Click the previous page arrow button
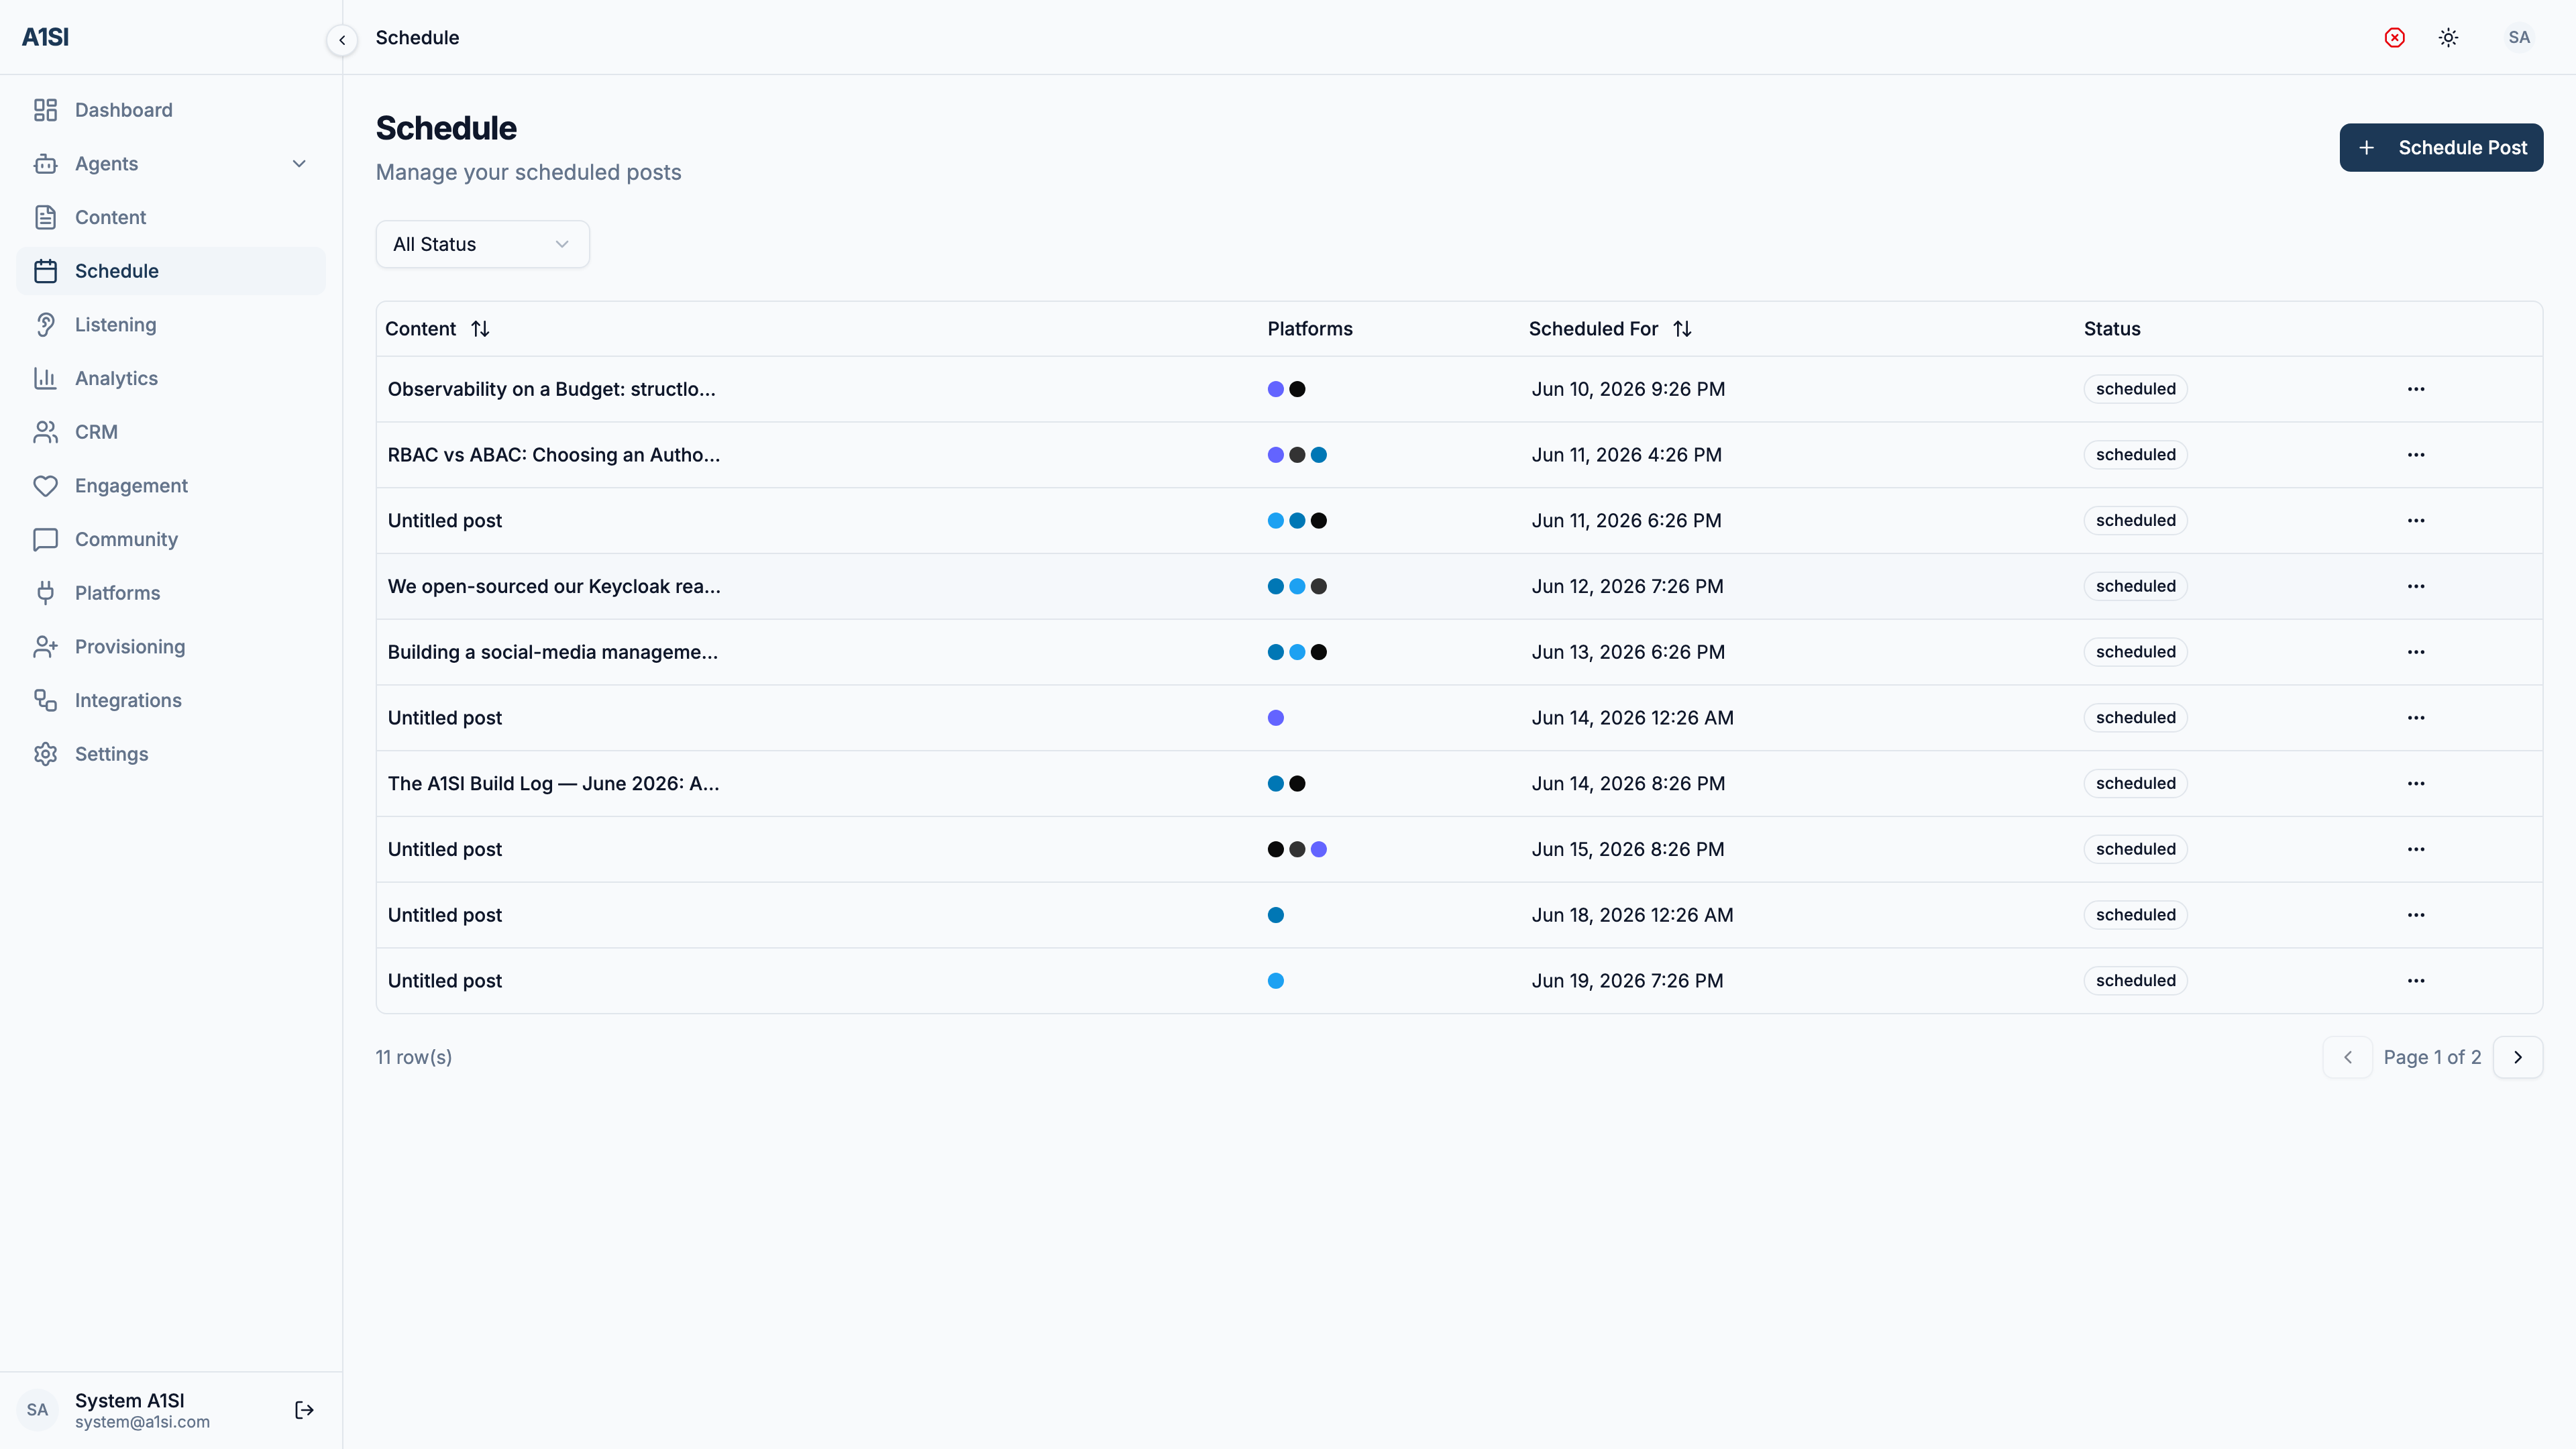This screenshot has width=2576, height=1449. (2348, 1057)
